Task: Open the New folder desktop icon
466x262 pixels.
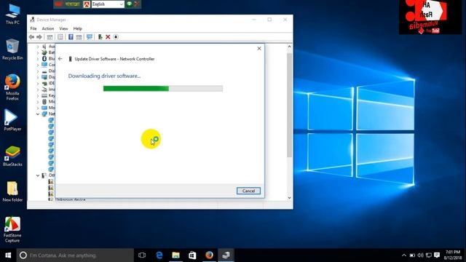Action: pyautogui.click(x=12, y=191)
